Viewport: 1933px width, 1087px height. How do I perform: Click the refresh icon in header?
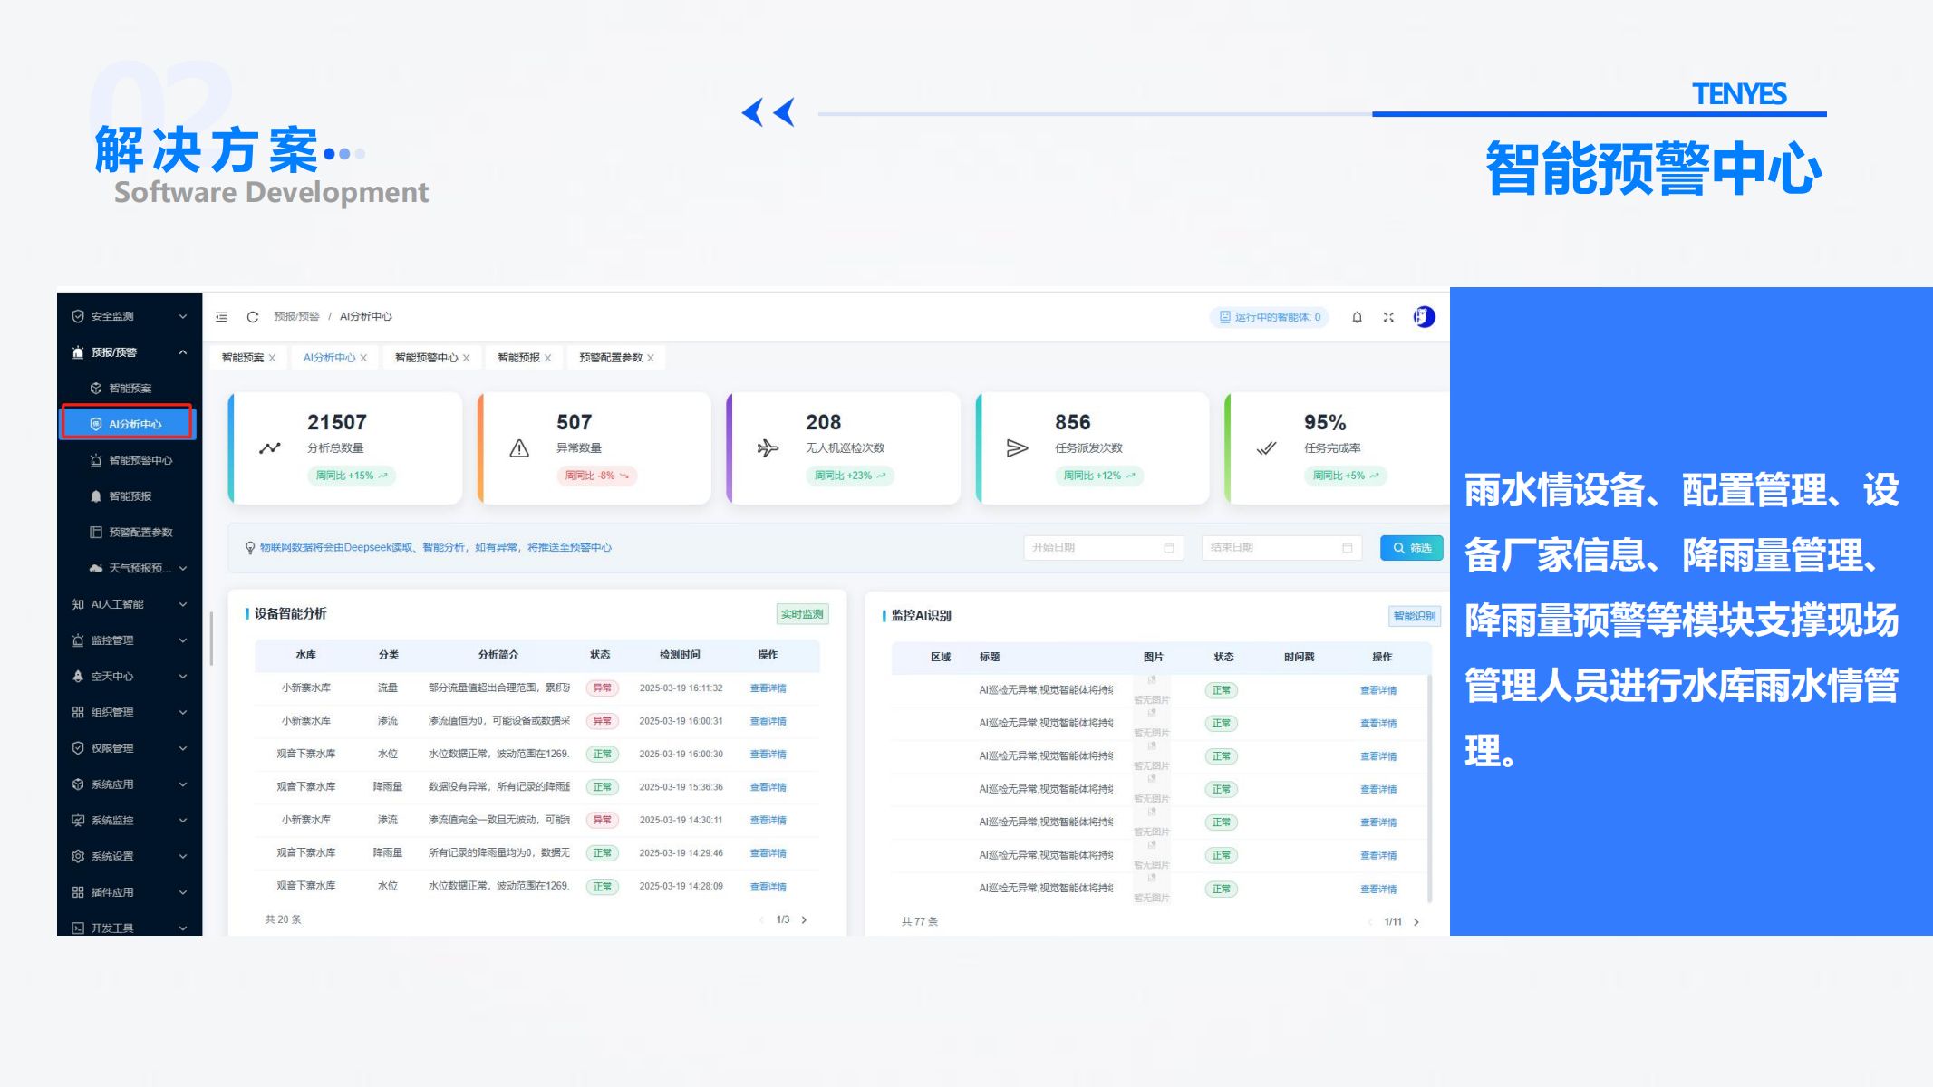click(x=253, y=317)
